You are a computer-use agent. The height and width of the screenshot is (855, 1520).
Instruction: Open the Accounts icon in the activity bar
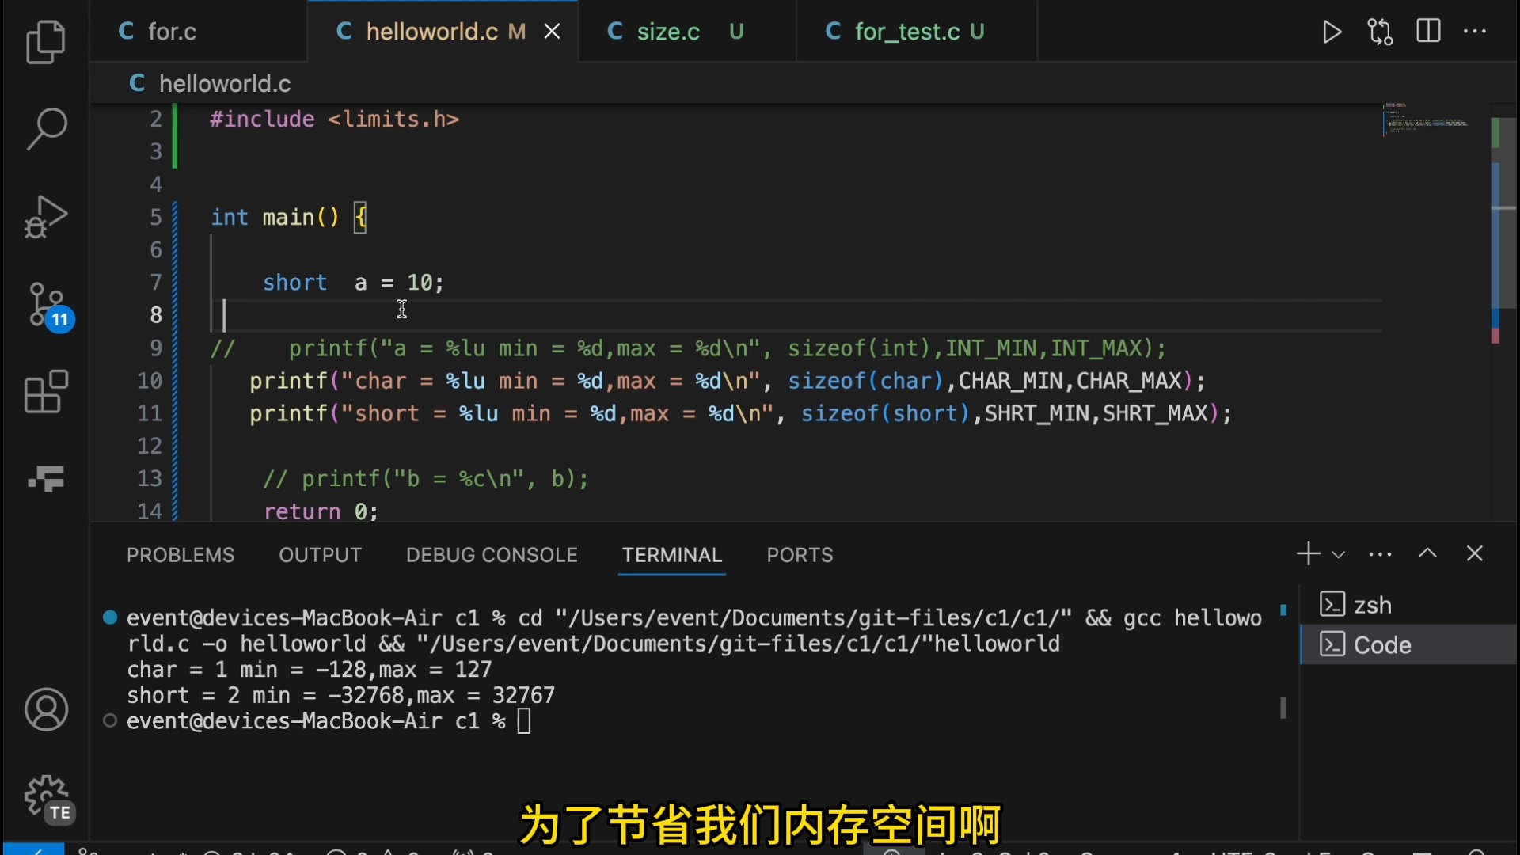pos(46,709)
